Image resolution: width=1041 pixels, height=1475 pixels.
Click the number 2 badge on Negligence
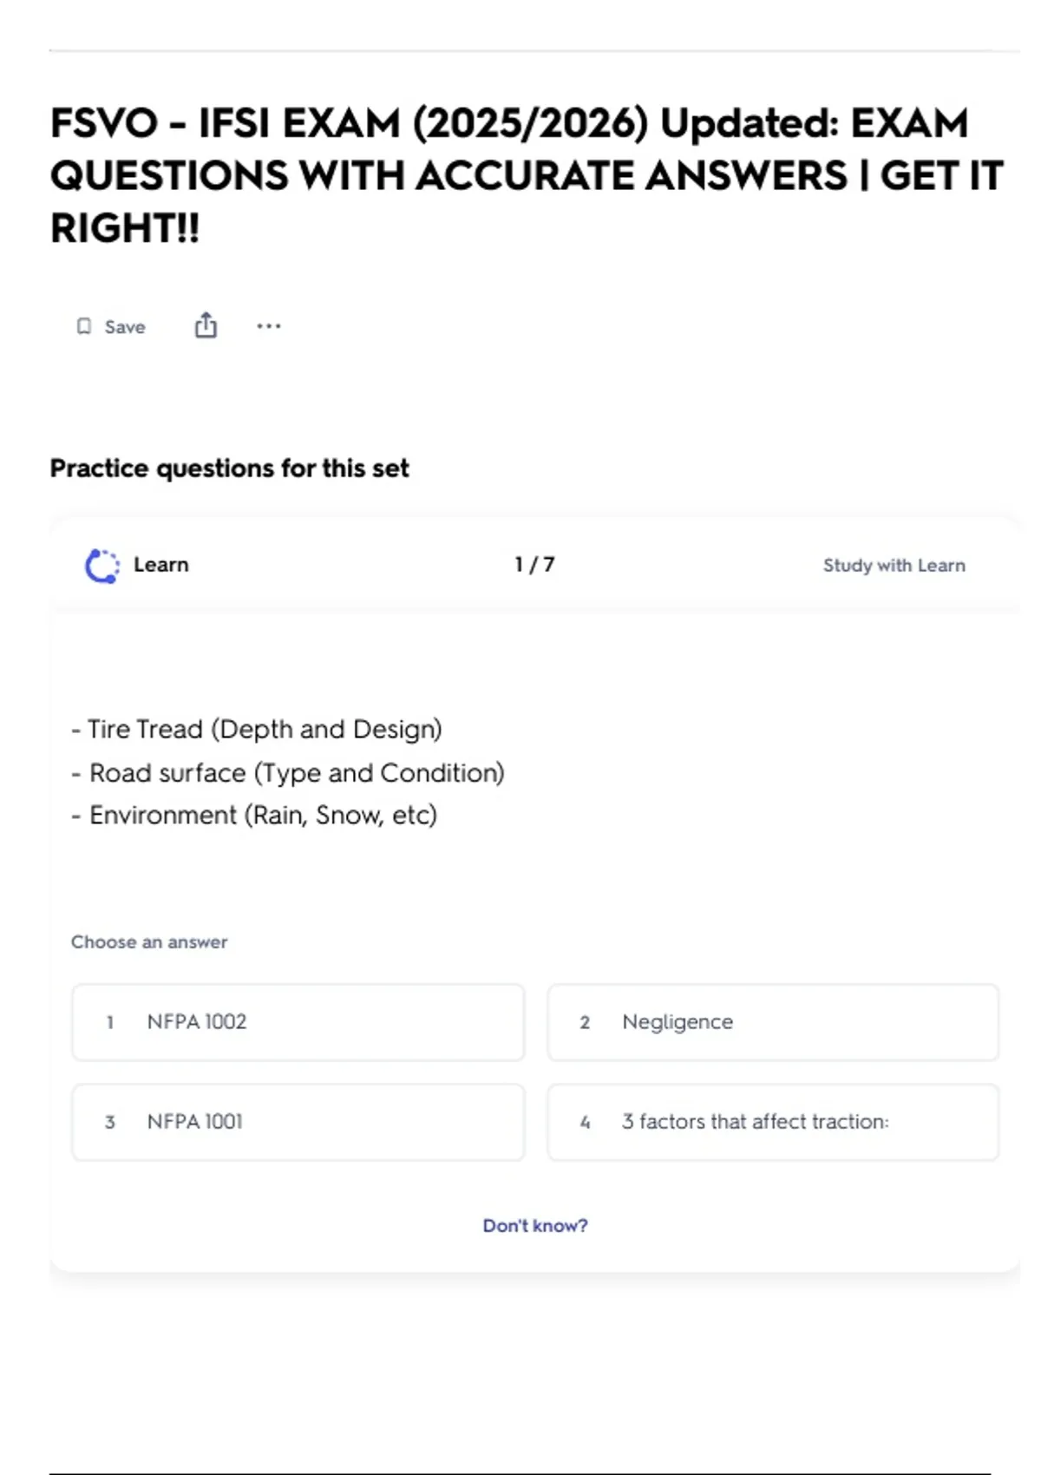point(585,1023)
